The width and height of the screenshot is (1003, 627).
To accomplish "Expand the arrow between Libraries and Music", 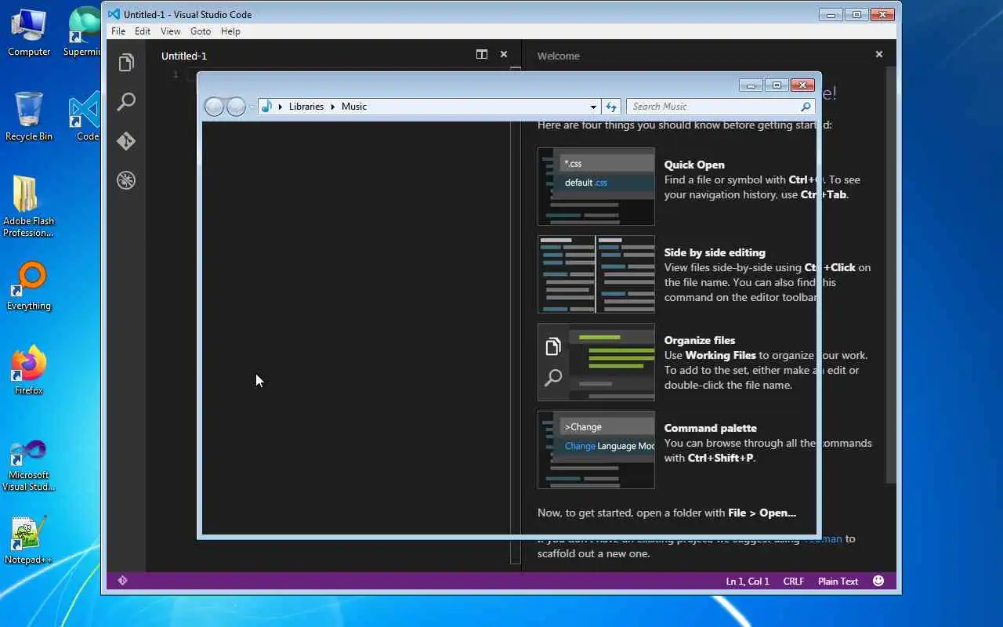I will (332, 107).
